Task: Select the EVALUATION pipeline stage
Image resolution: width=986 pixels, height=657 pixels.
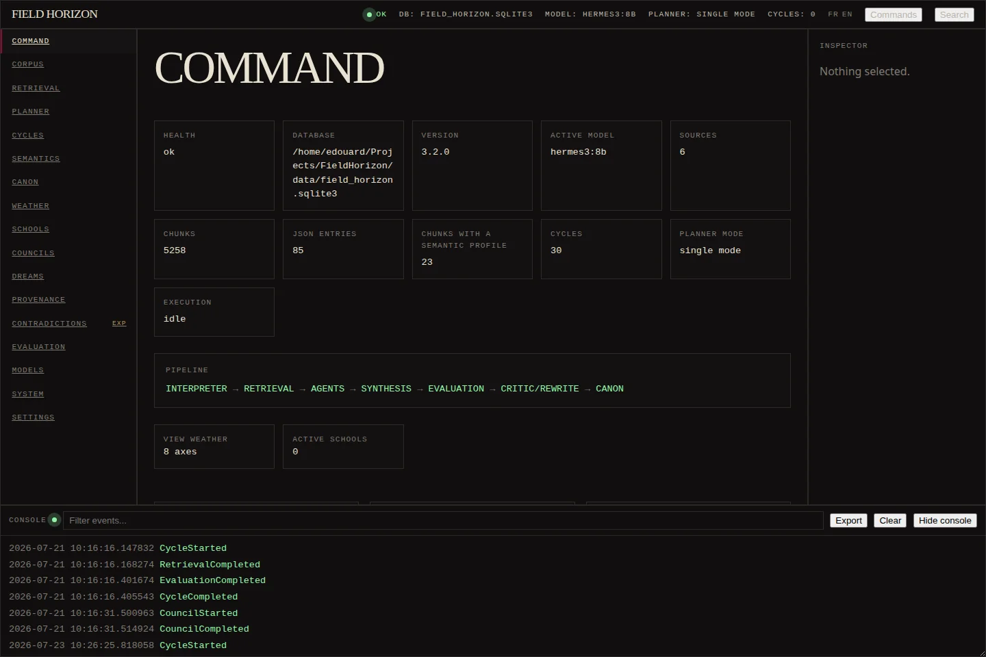Action: 456,389
